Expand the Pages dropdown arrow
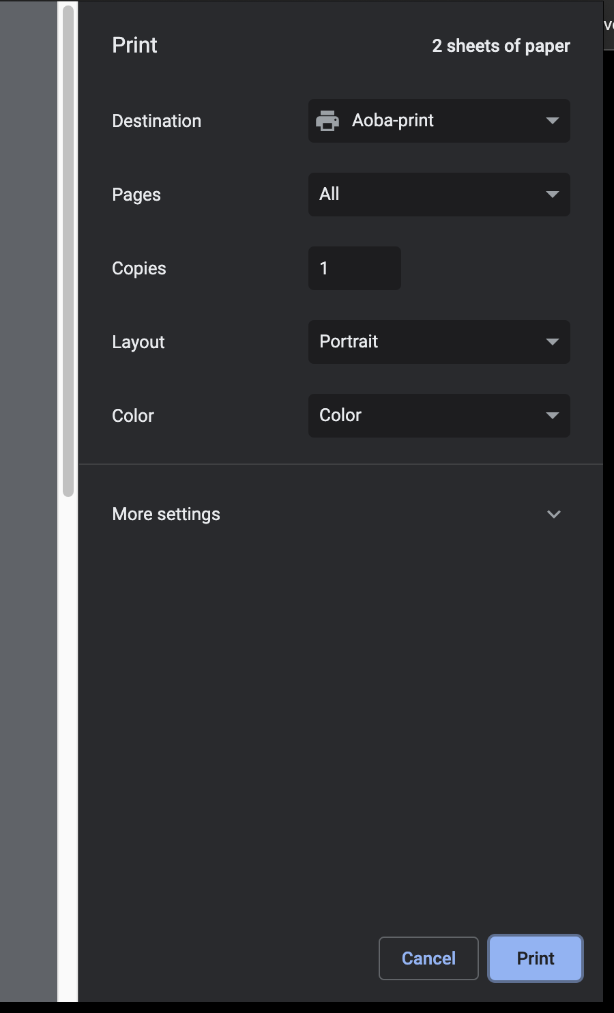The height and width of the screenshot is (1013, 614). point(552,195)
